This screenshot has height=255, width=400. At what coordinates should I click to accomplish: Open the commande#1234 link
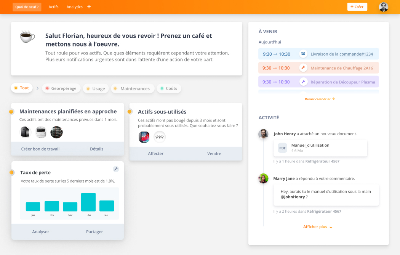(356, 54)
